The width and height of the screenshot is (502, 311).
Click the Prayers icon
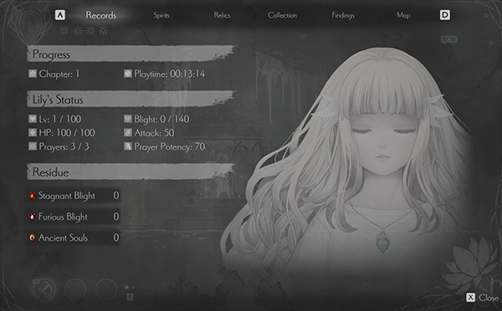[x=33, y=146]
